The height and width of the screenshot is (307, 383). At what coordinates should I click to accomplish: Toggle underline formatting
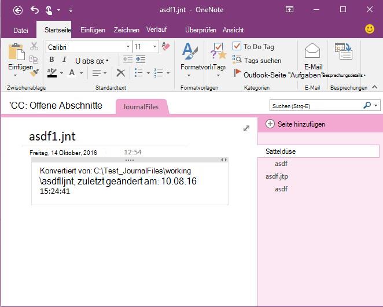(x=78, y=61)
